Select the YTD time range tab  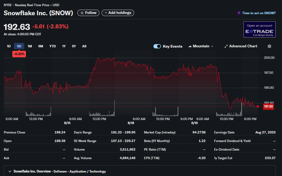[x=52, y=46]
